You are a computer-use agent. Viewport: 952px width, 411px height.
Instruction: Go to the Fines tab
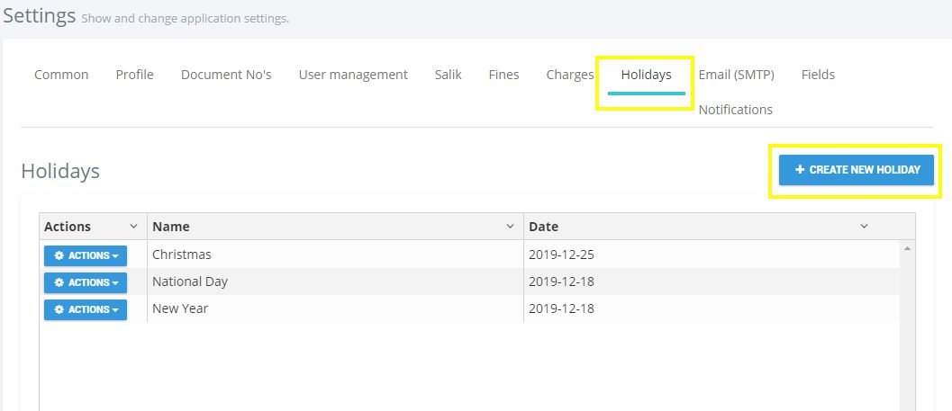coord(504,75)
